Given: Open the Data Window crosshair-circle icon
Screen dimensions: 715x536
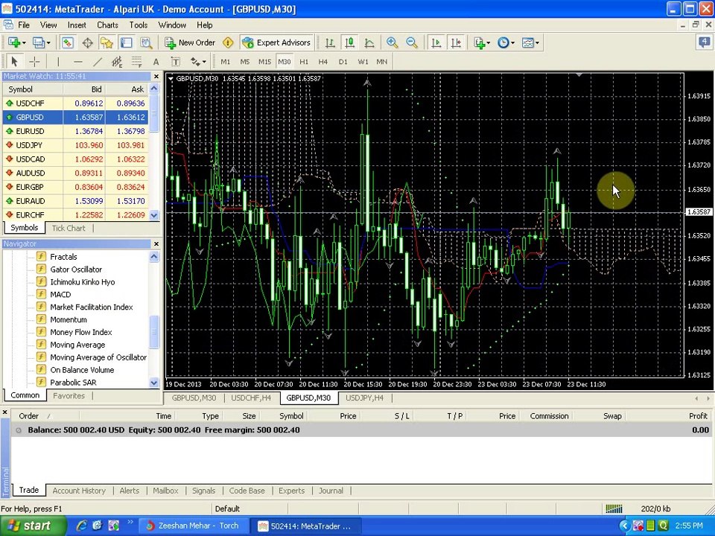Looking at the screenshot, I should tap(87, 43).
